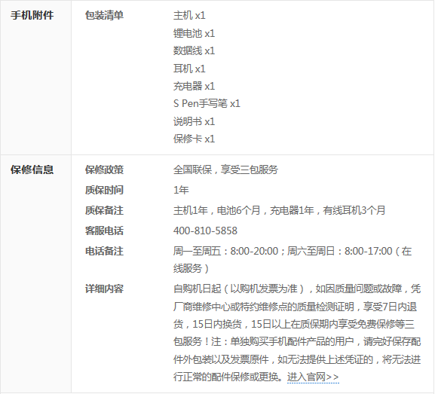Select the 耳机 x1 list entry
Image resolution: width=435 pixels, height=394 pixels.
(x=189, y=69)
